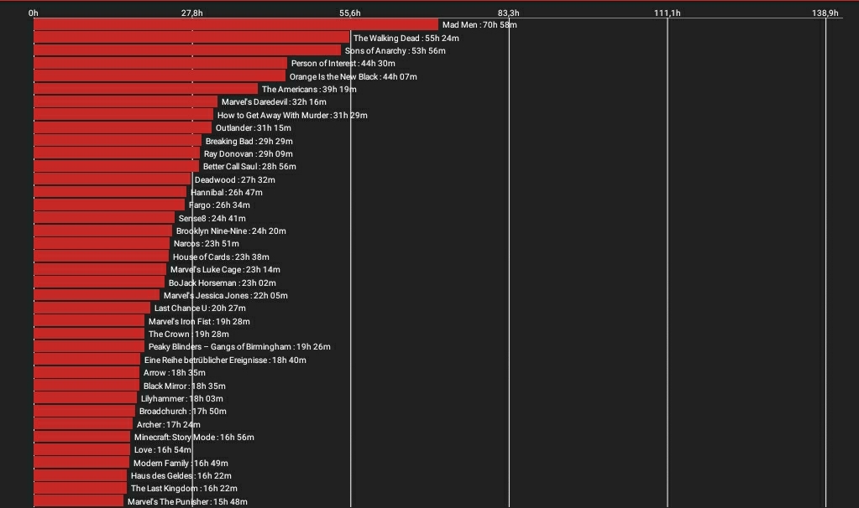This screenshot has width=859, height=508.
Task: Select 'Orange Is the New Black : 44h 07m'
Action: pyautogui.click(x=353, y=76)
